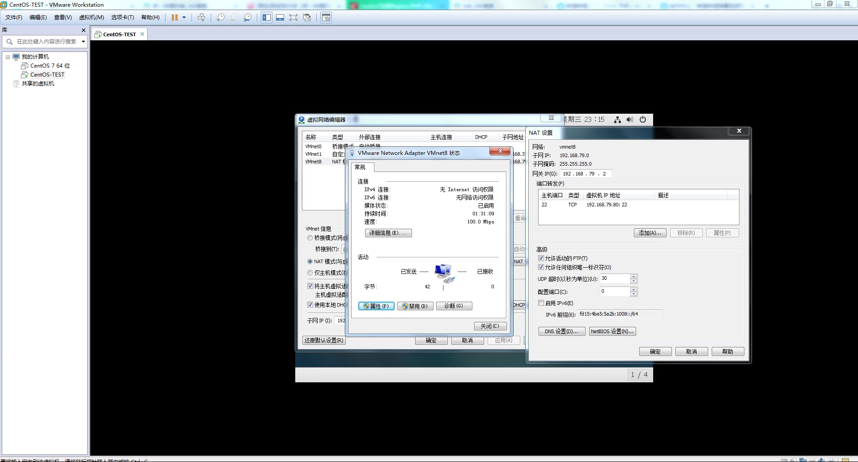This screenshot has height=462, width=858.
Task: Enter full screen mode icon
Action: pyautogui.click(x=293, y=17)
